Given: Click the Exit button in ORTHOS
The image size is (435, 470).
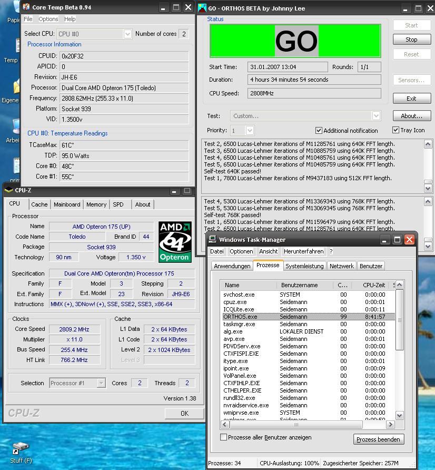Looking at the screenshot, I should [x=412, y=99].
